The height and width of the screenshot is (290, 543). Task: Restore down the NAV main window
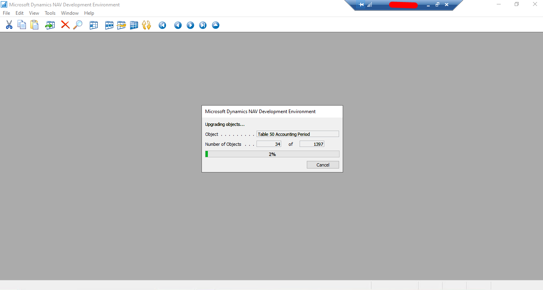coord(517,4)
